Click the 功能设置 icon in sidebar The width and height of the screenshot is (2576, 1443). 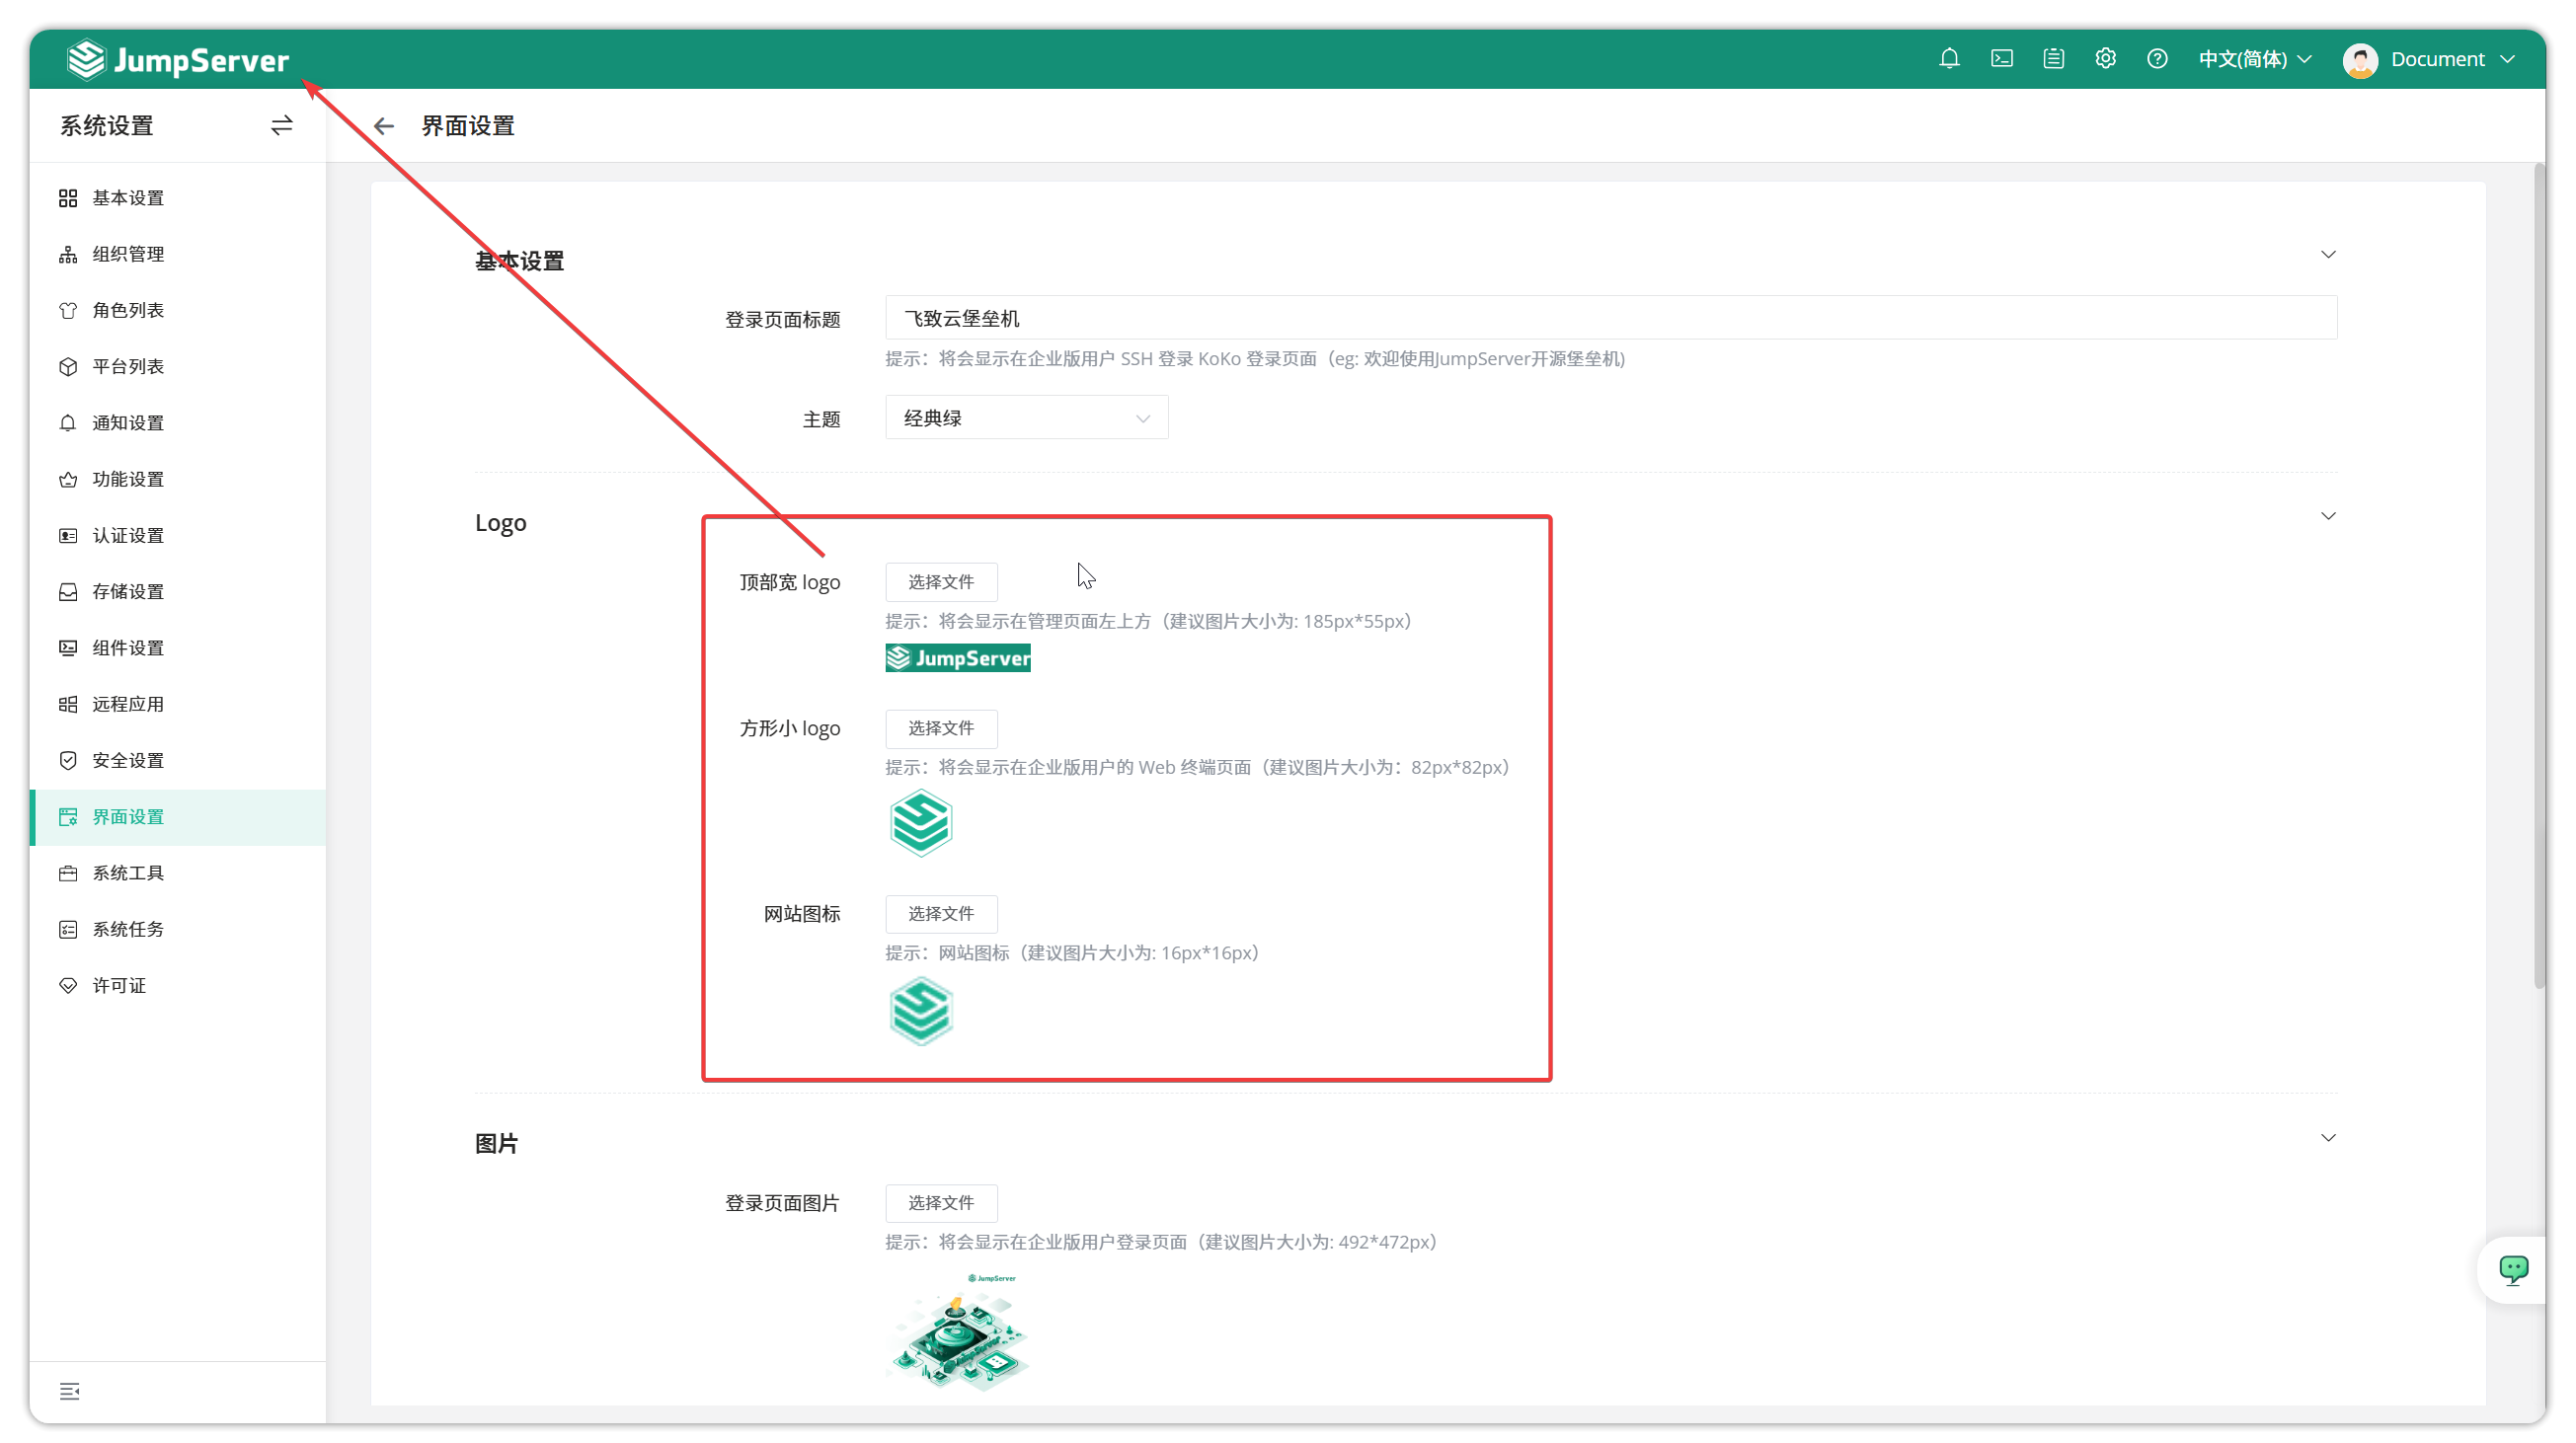[68, 480]
